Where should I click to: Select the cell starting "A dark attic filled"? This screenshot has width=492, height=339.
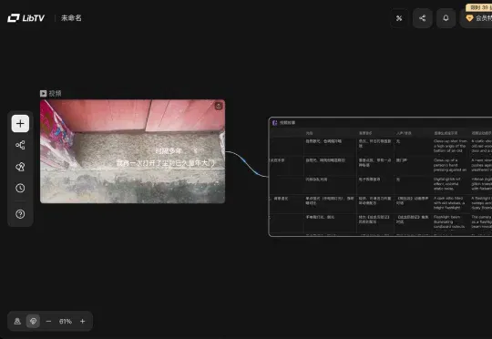coord(450,203)
